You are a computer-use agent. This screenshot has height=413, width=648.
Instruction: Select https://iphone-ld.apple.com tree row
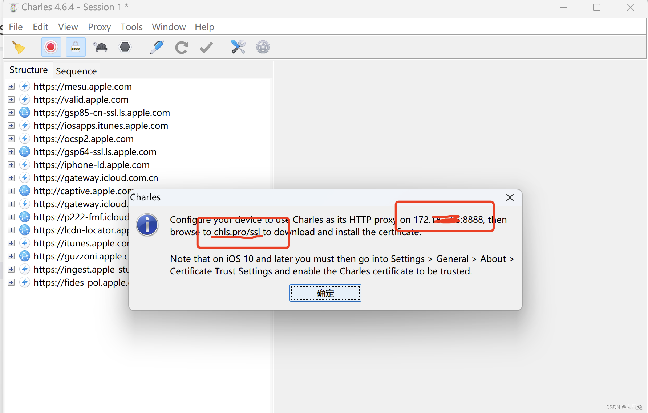(x=92, y=165)
